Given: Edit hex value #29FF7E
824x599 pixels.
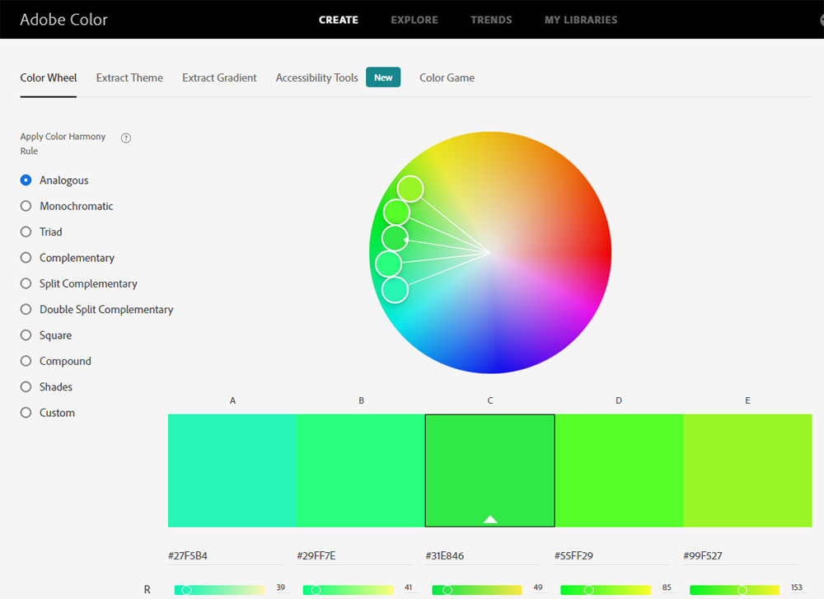Looking at the screenshot, I should click(354, 556).
